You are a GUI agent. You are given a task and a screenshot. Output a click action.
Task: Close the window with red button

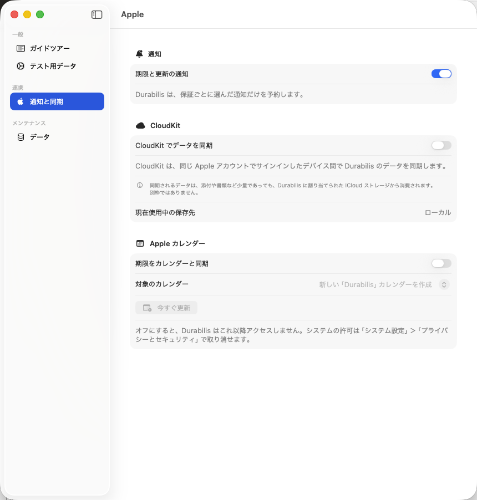click(x=14, y=14)
